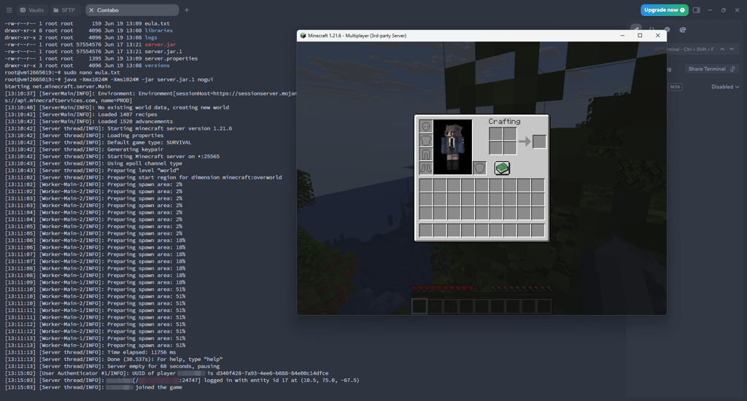Click the empty helmet armor slot

[x=426, y=126]
